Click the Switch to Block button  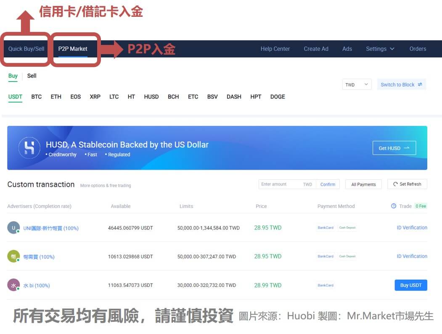pos(401,84)
